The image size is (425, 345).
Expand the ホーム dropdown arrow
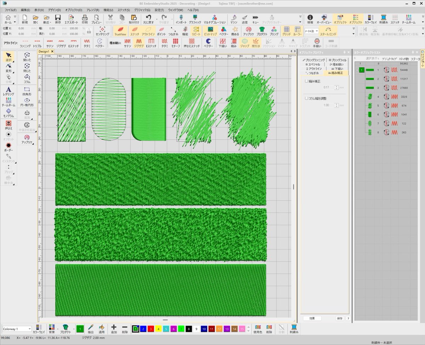[x=15, y=22]
